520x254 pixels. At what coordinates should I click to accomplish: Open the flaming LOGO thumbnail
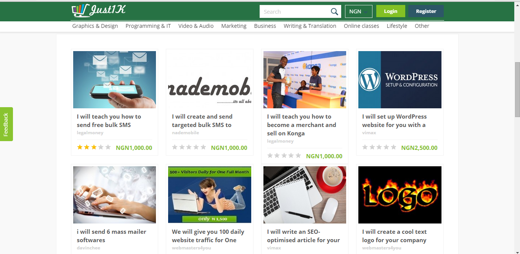coord(400,195)
